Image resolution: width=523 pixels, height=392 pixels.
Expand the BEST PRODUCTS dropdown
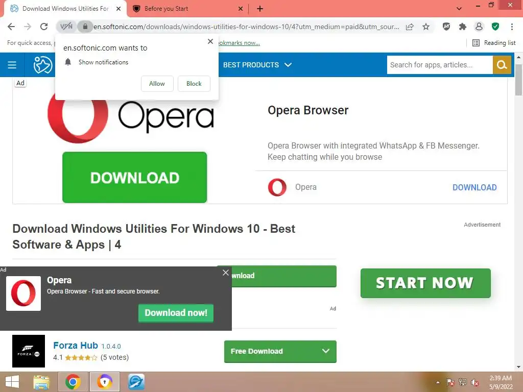(x=257, y=65)
